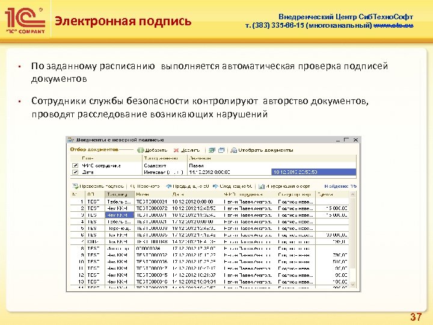
Task: Maximize the Документы с неверной подписью window
Action: 346,140
